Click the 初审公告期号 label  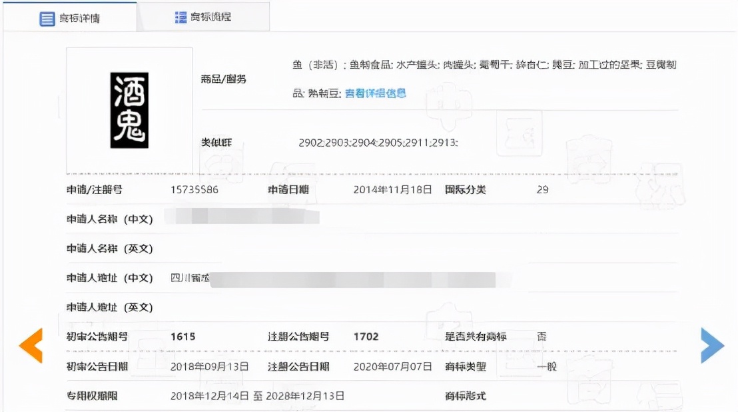pyautogui.click(x=97, y=337)
